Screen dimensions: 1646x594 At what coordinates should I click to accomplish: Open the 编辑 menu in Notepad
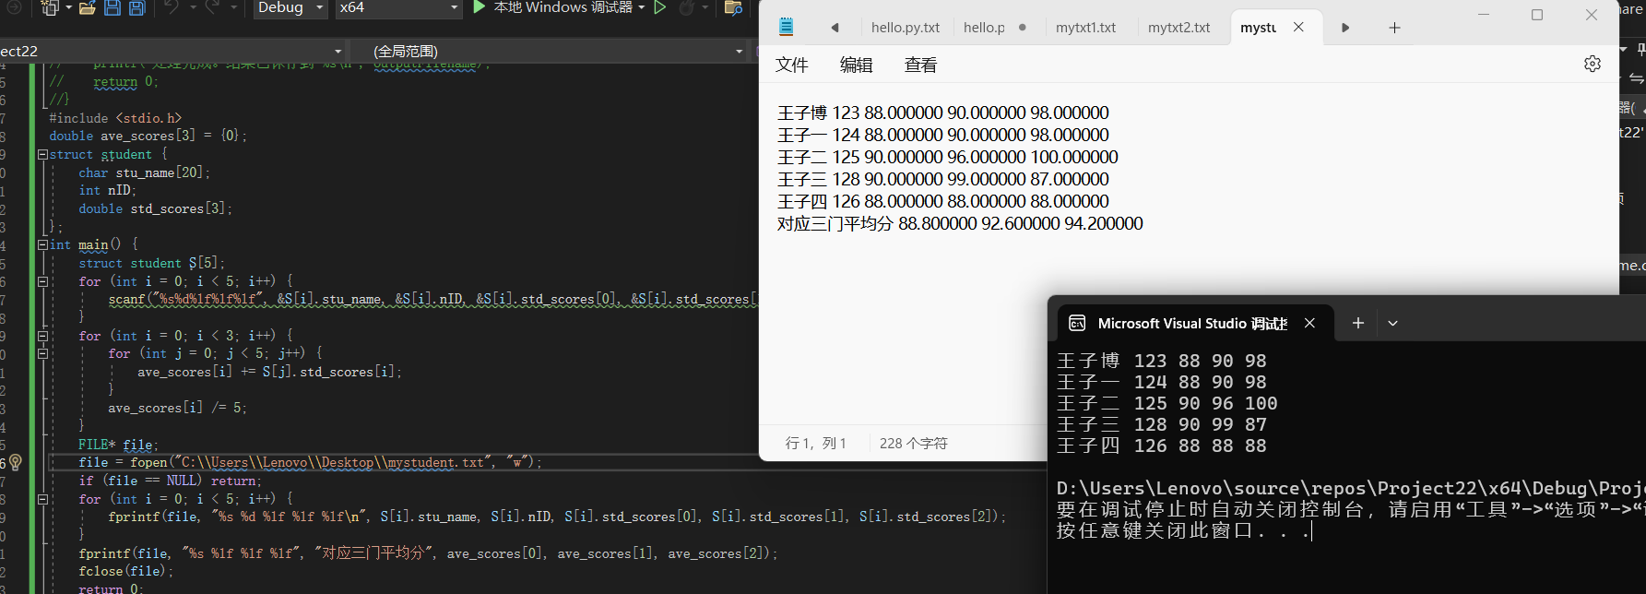click(856, 65)
